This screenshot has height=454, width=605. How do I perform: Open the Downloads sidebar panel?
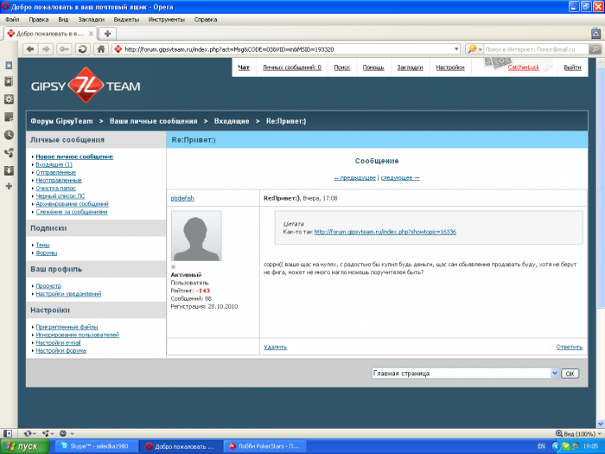coord(9,170)
